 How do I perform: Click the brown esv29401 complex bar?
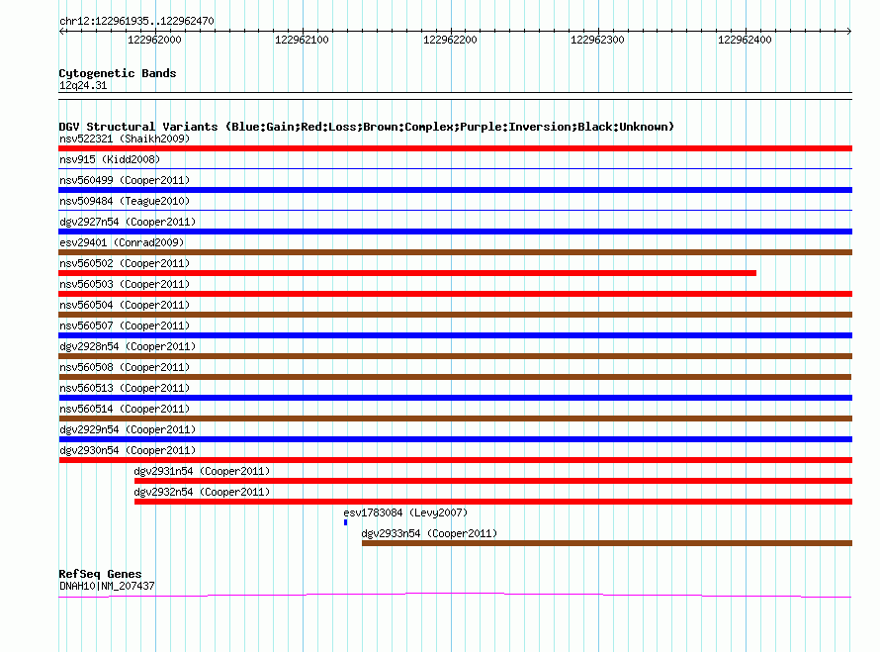point(455,252)
